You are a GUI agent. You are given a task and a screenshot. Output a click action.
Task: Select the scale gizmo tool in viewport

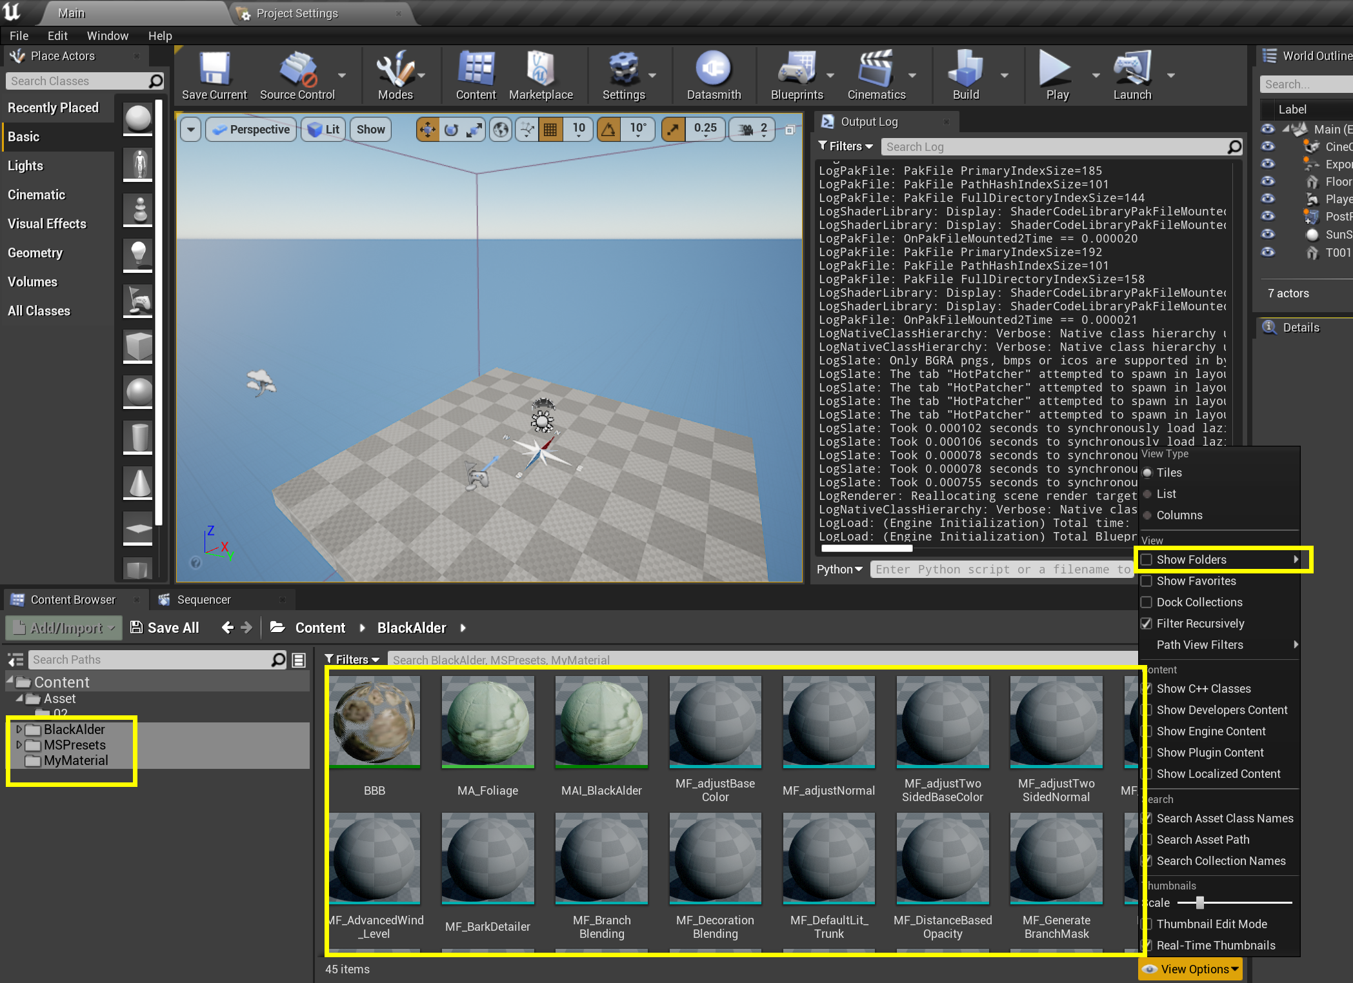click(x=474, y=130)
